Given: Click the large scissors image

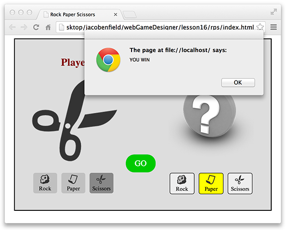Looking at the screenshot, I should point(74,121).
